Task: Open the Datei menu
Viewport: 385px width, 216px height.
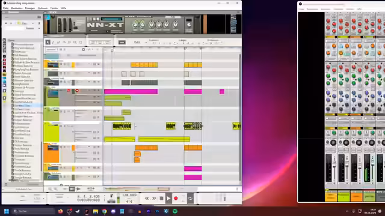Action: [5, 8]
